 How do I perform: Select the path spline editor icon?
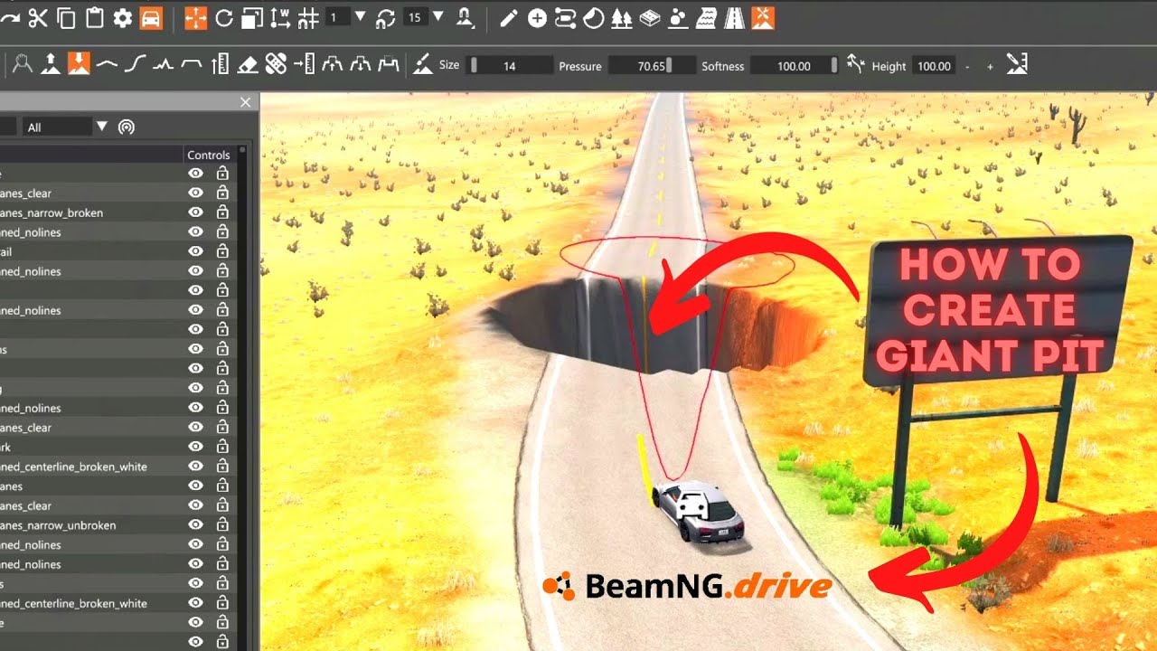[x=565, y=17]
